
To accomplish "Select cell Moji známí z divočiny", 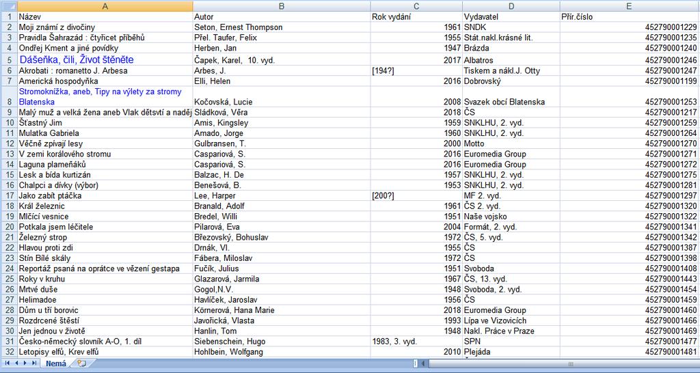I will (x=105, y=27).
